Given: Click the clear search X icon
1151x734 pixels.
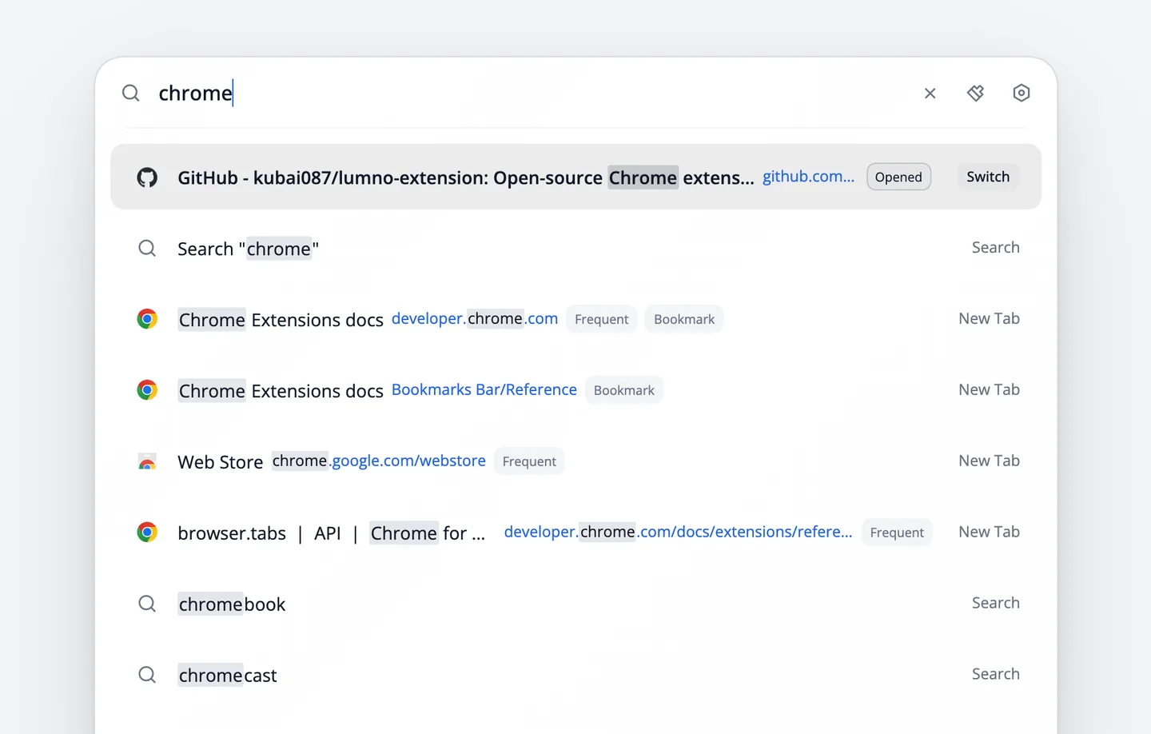Looking at the screenshot, I should click(930, 94).
